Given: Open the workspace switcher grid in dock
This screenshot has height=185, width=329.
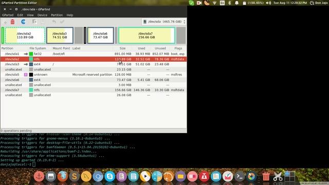Looking at the screenshot, I should pos(290,176).
